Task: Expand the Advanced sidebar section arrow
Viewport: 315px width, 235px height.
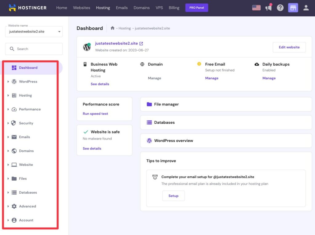Action: point(8,206)
